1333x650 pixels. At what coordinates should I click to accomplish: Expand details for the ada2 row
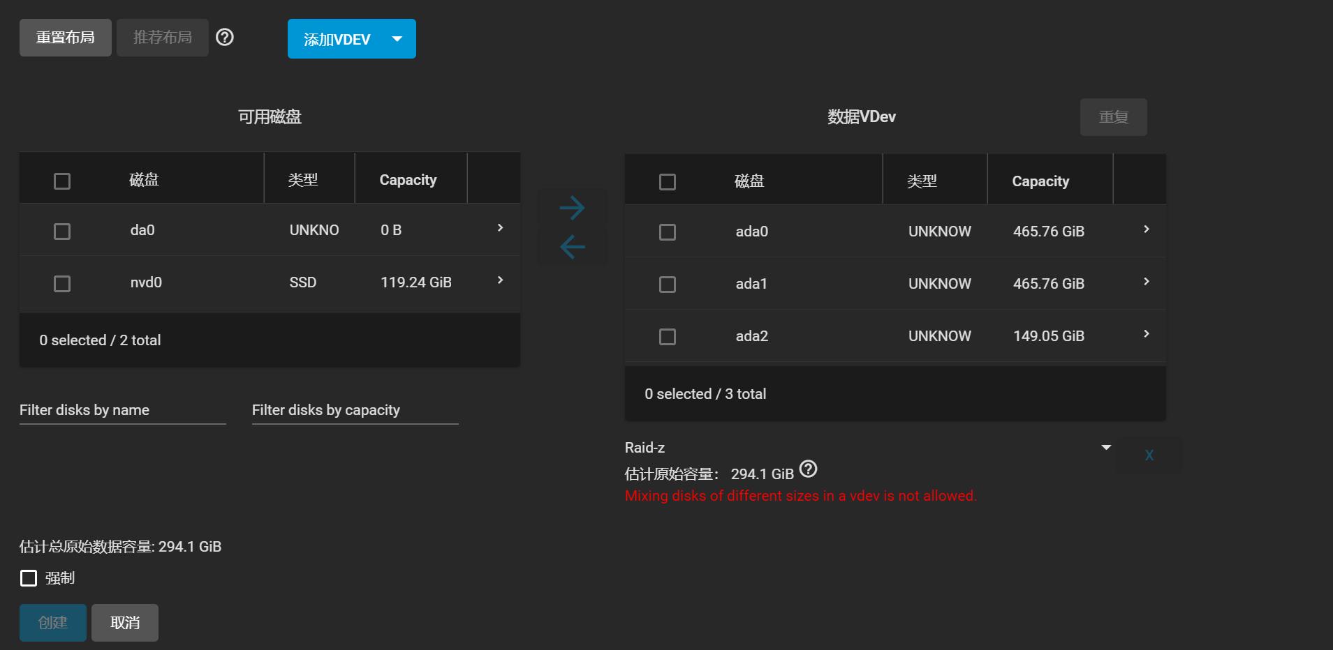(x=1146, y=334)
